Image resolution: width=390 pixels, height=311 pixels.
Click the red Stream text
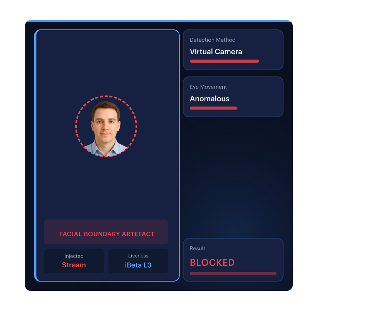74,265
